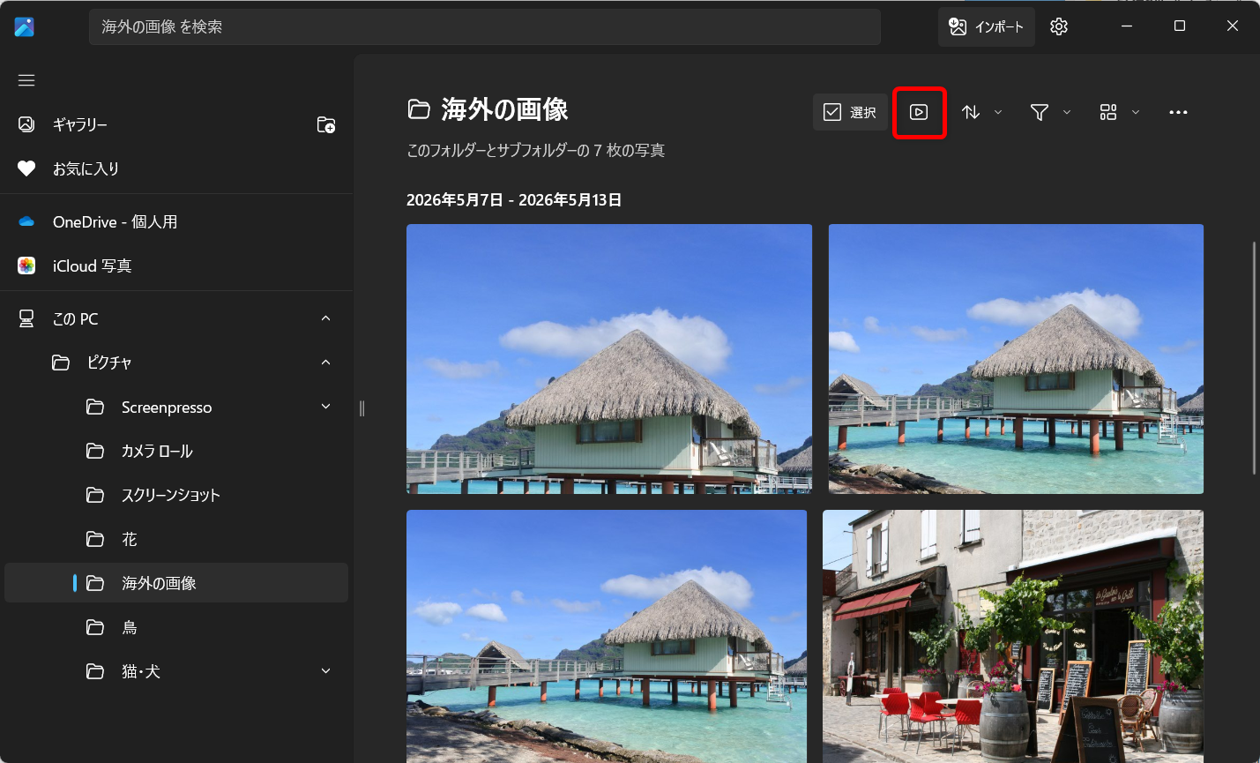Click the この PC computer icon
Viewport: 1260px width, 763px height.
pyautogui.click(x=26, y=318)
